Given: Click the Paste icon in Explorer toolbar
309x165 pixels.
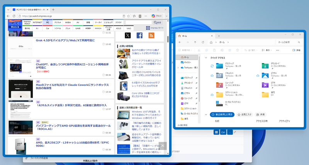Looking at the screenshot, I should (214, 50).
